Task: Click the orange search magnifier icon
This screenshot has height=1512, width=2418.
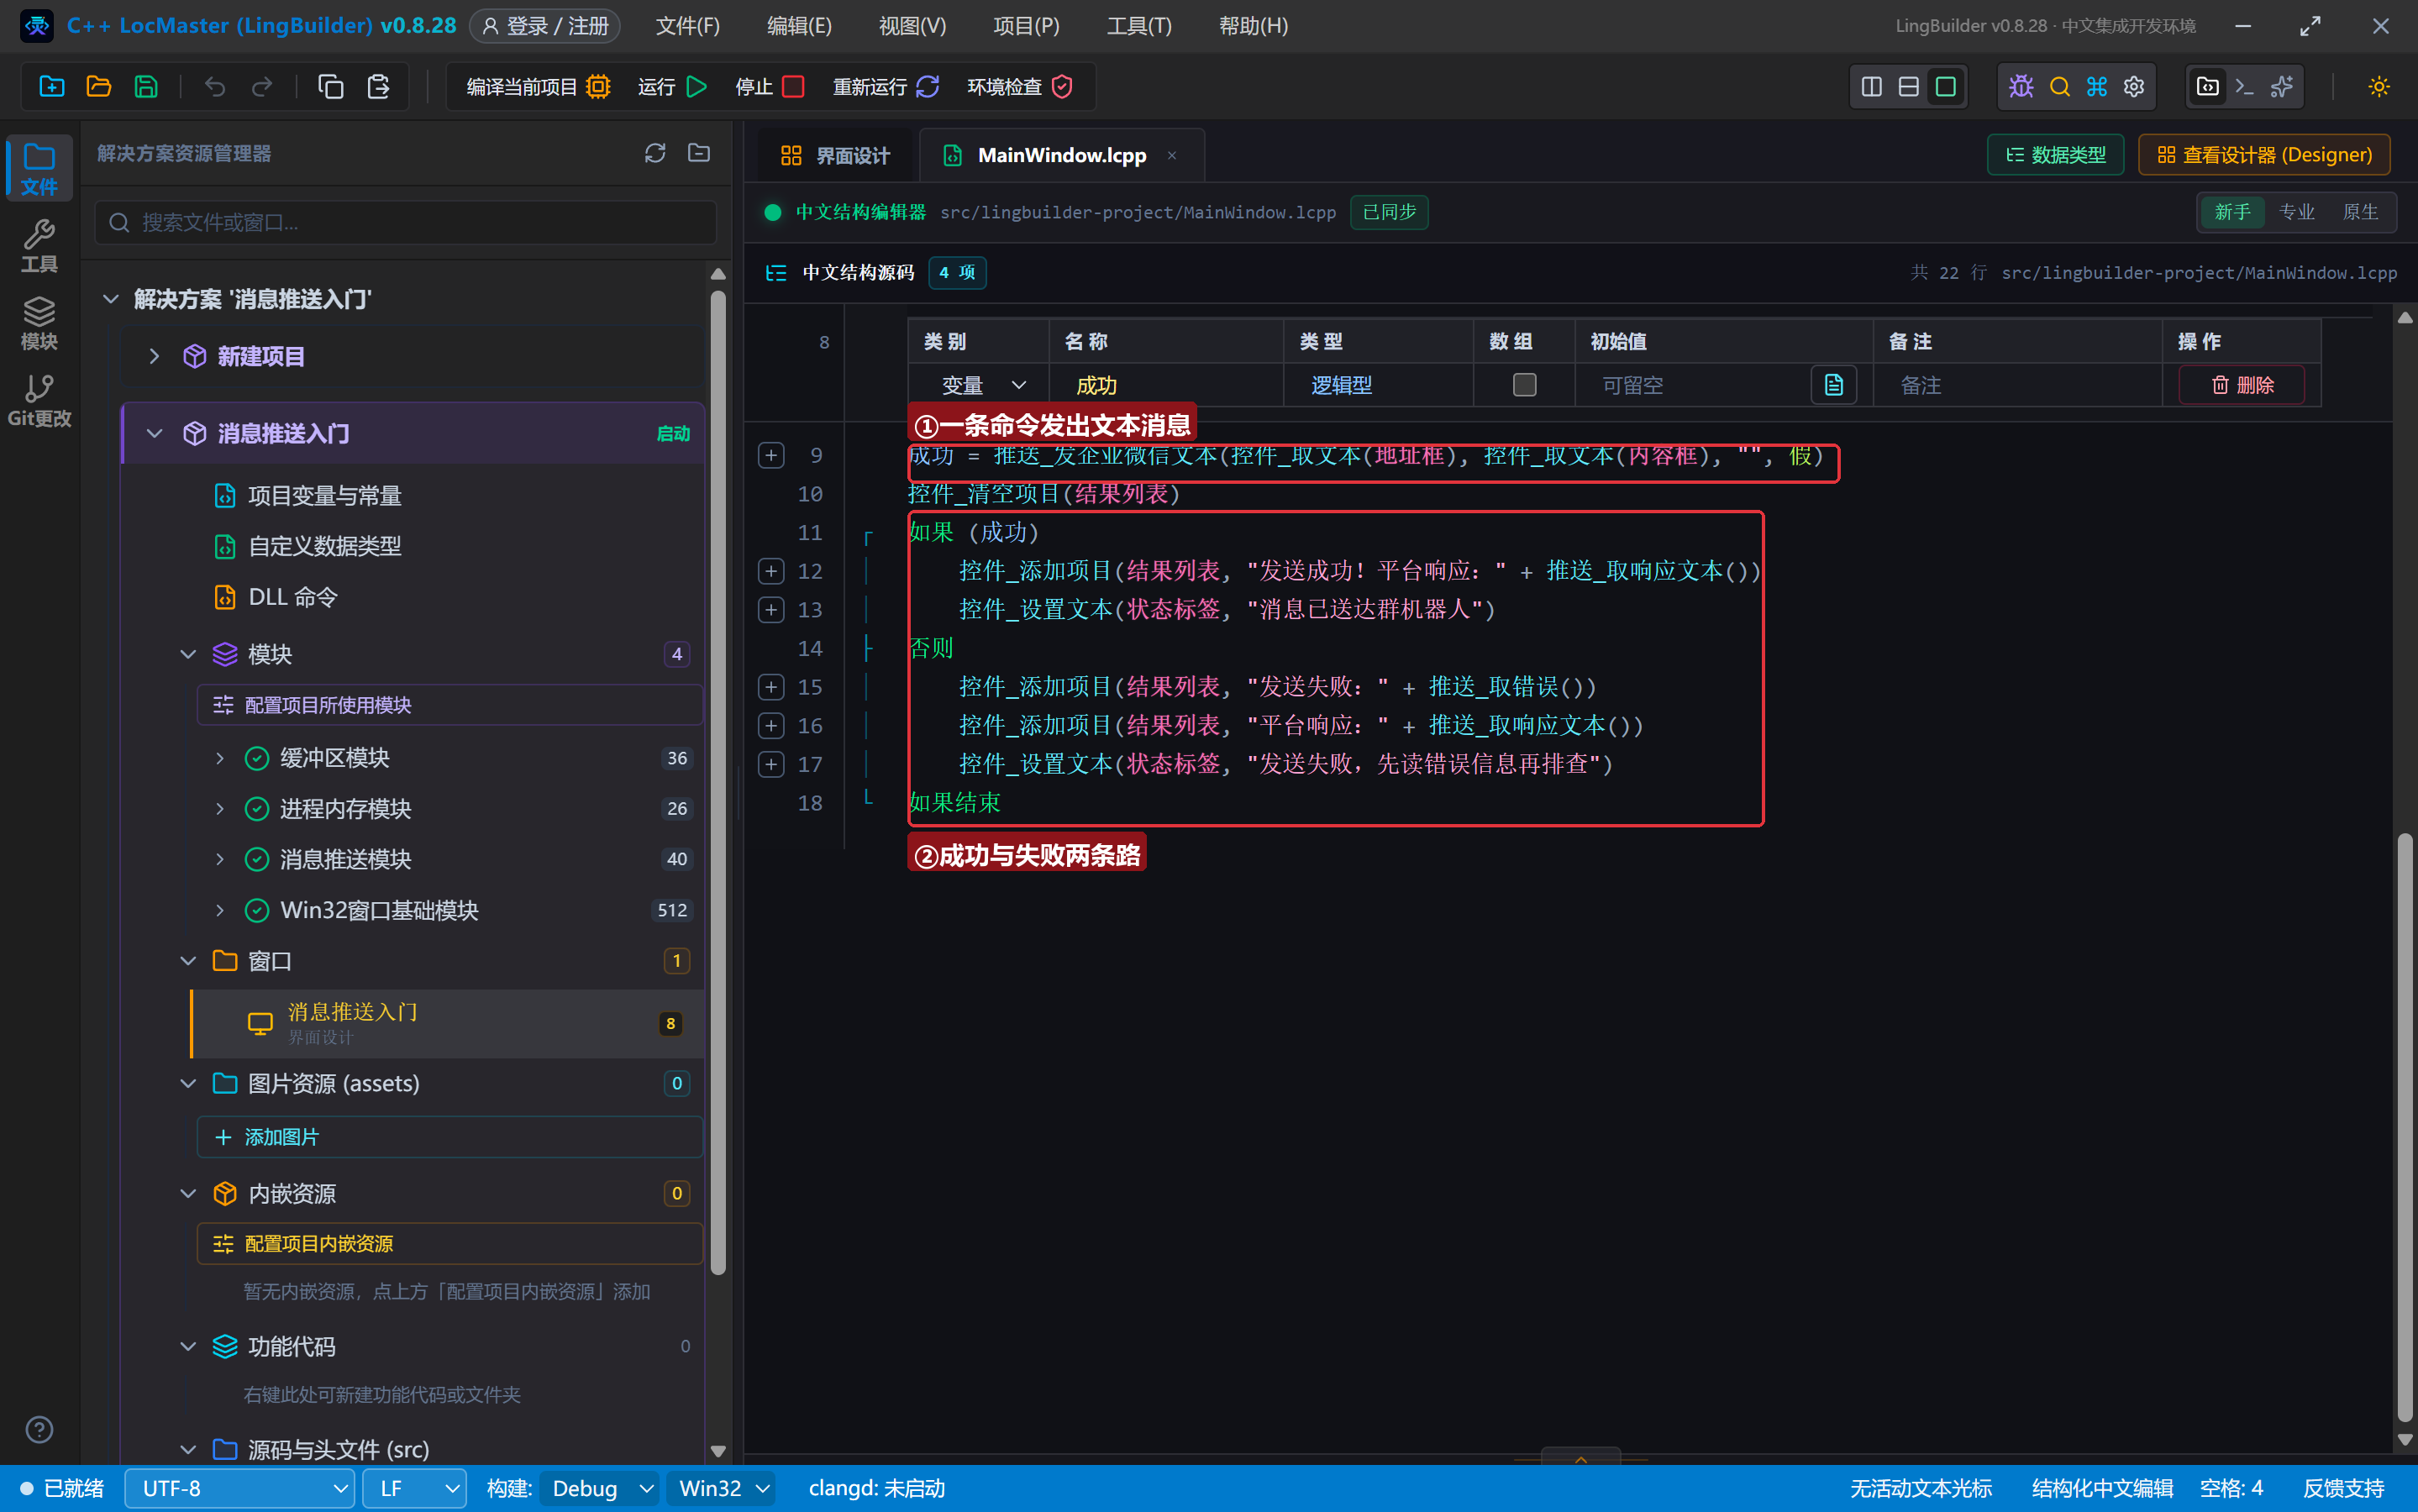Action: (x=2059, y=87)
